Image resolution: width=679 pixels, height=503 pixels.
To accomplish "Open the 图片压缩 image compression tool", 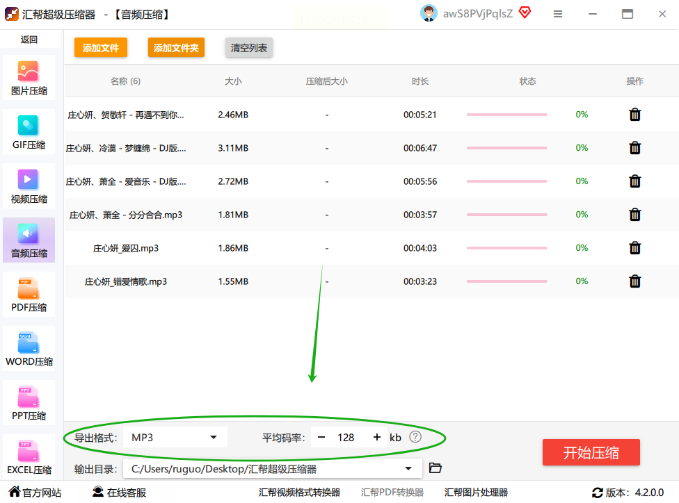I will coord(29,79).
